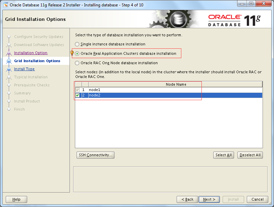Image resolution: width=274 pixels, height=207 pixels.
Task: Click the Finish step
Action: coord(19,109)
